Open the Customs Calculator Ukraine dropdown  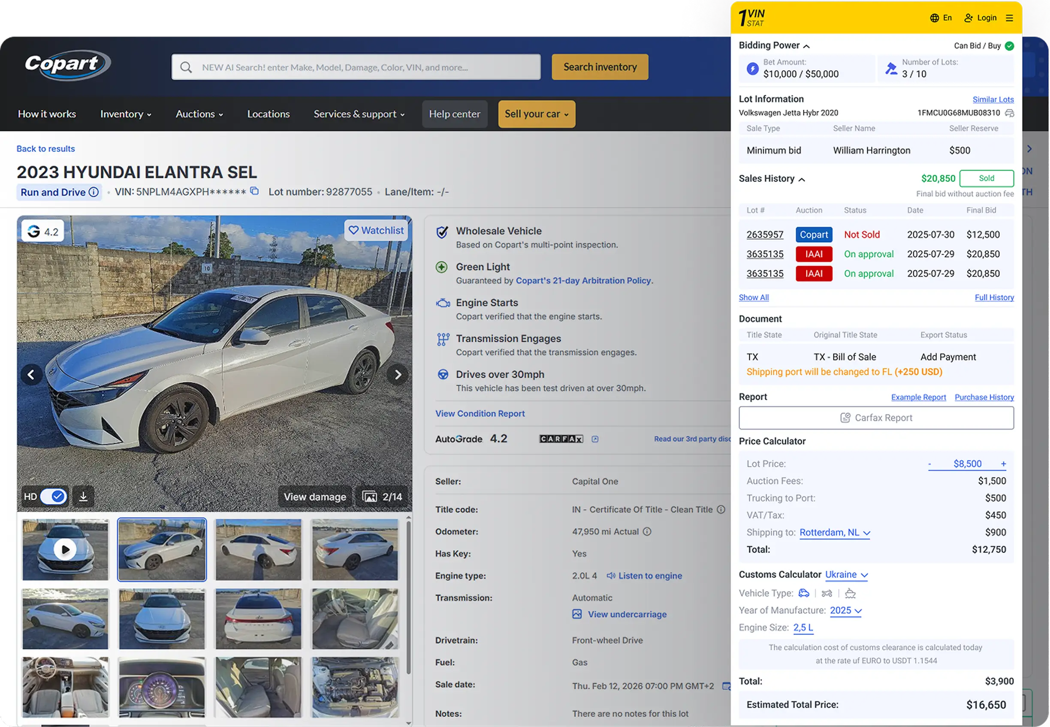tap(847, 575)
